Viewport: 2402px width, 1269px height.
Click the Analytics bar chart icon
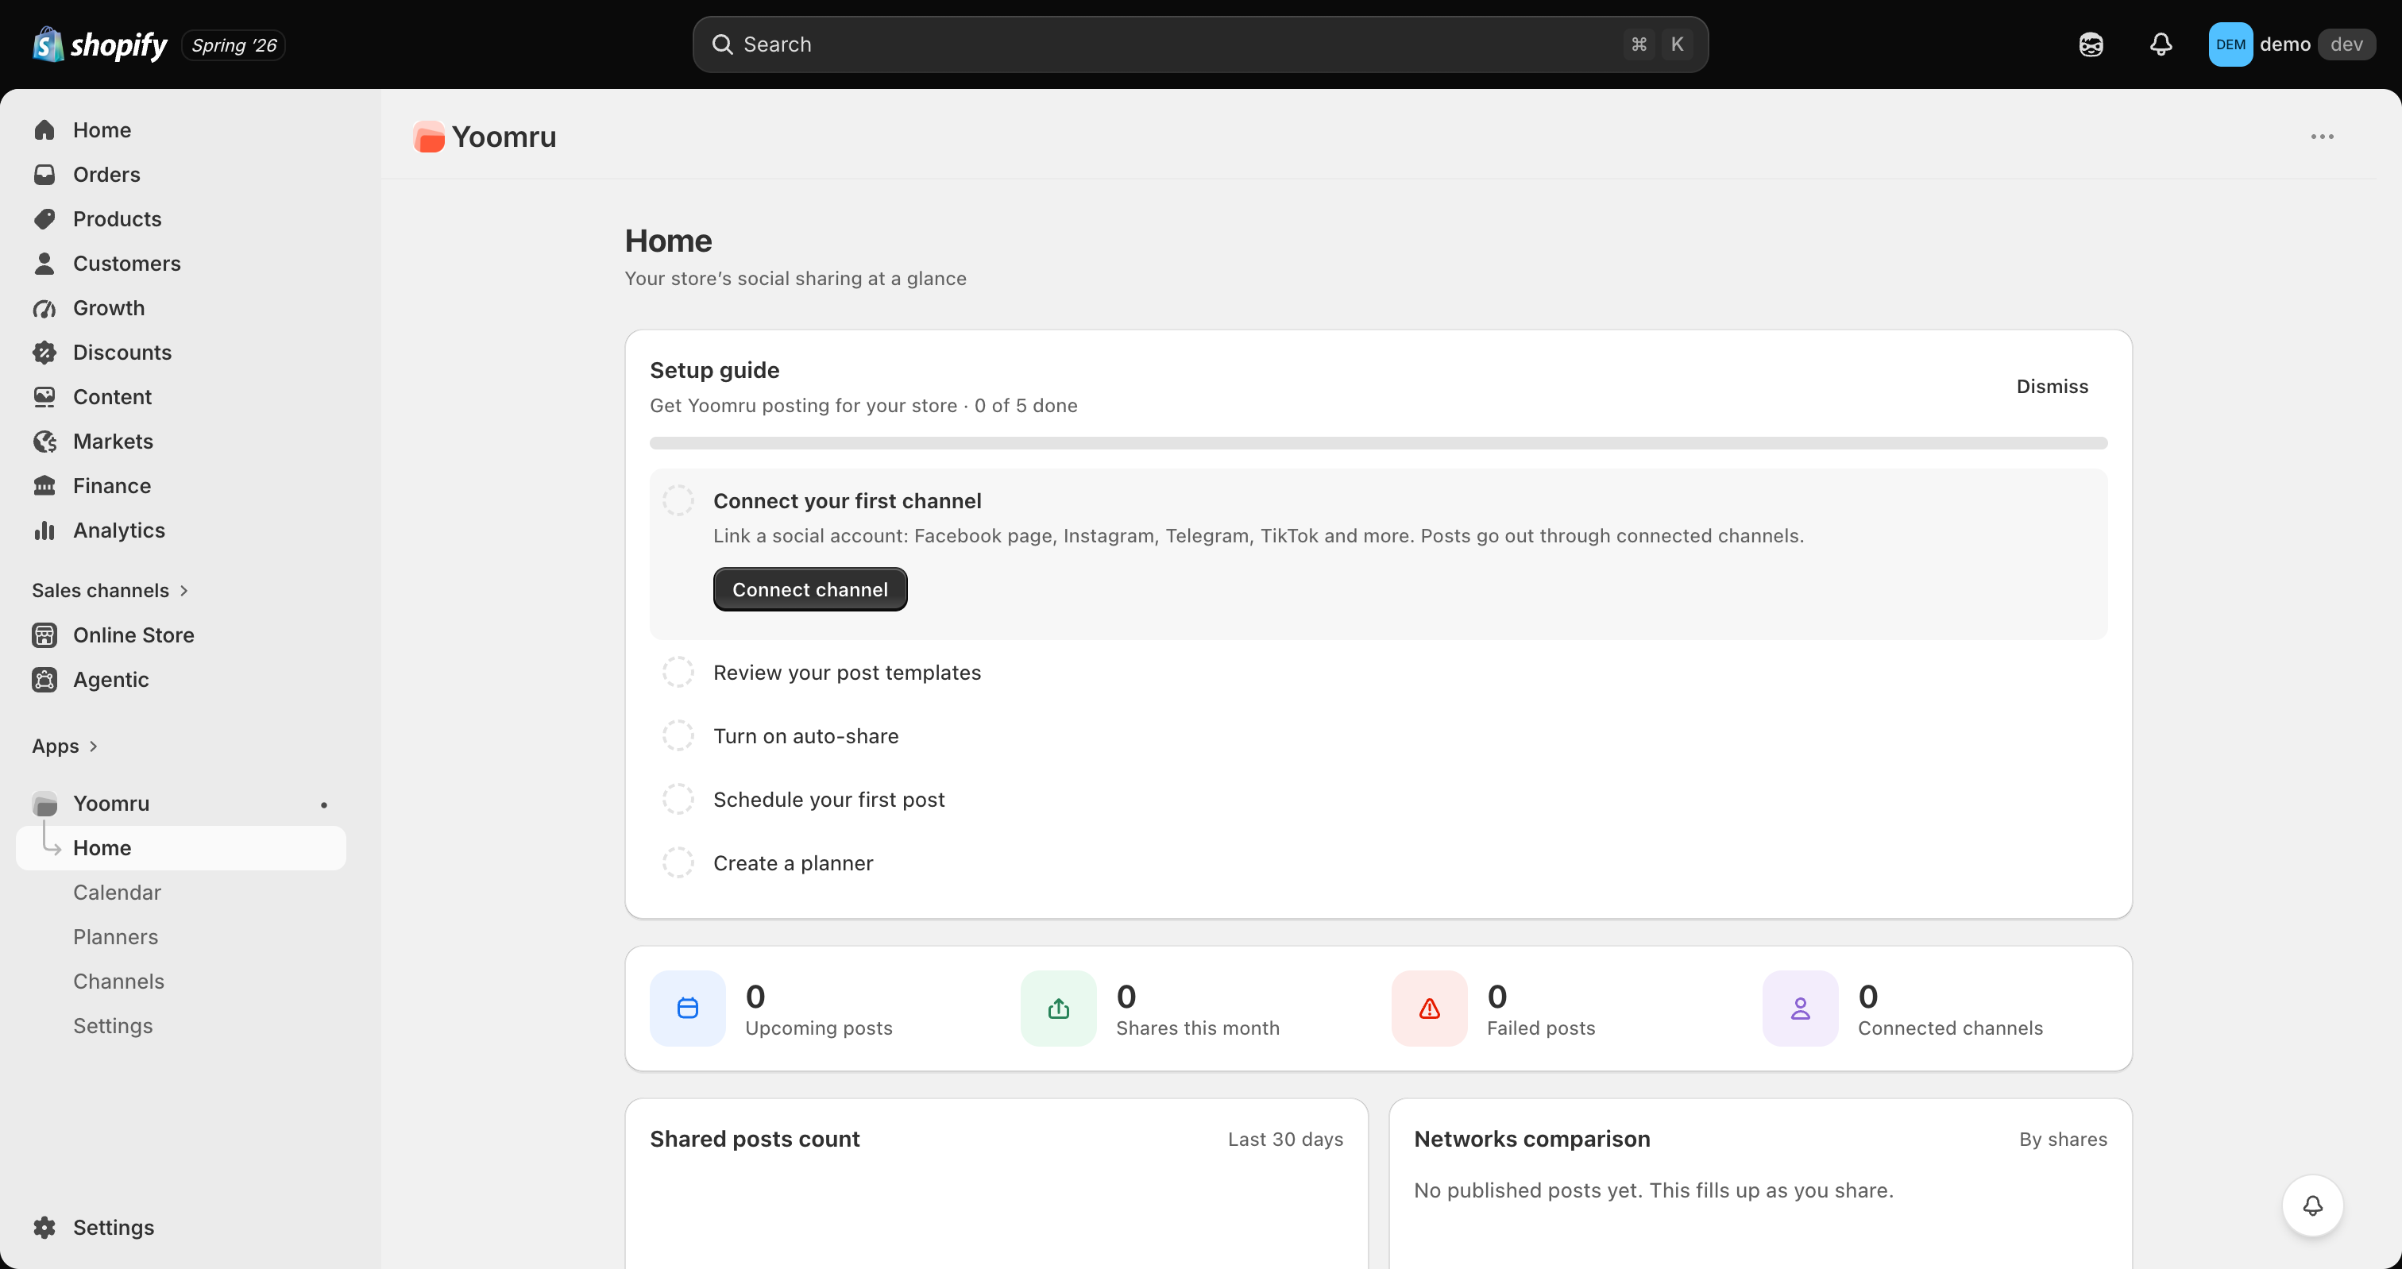tap(44, 530)
